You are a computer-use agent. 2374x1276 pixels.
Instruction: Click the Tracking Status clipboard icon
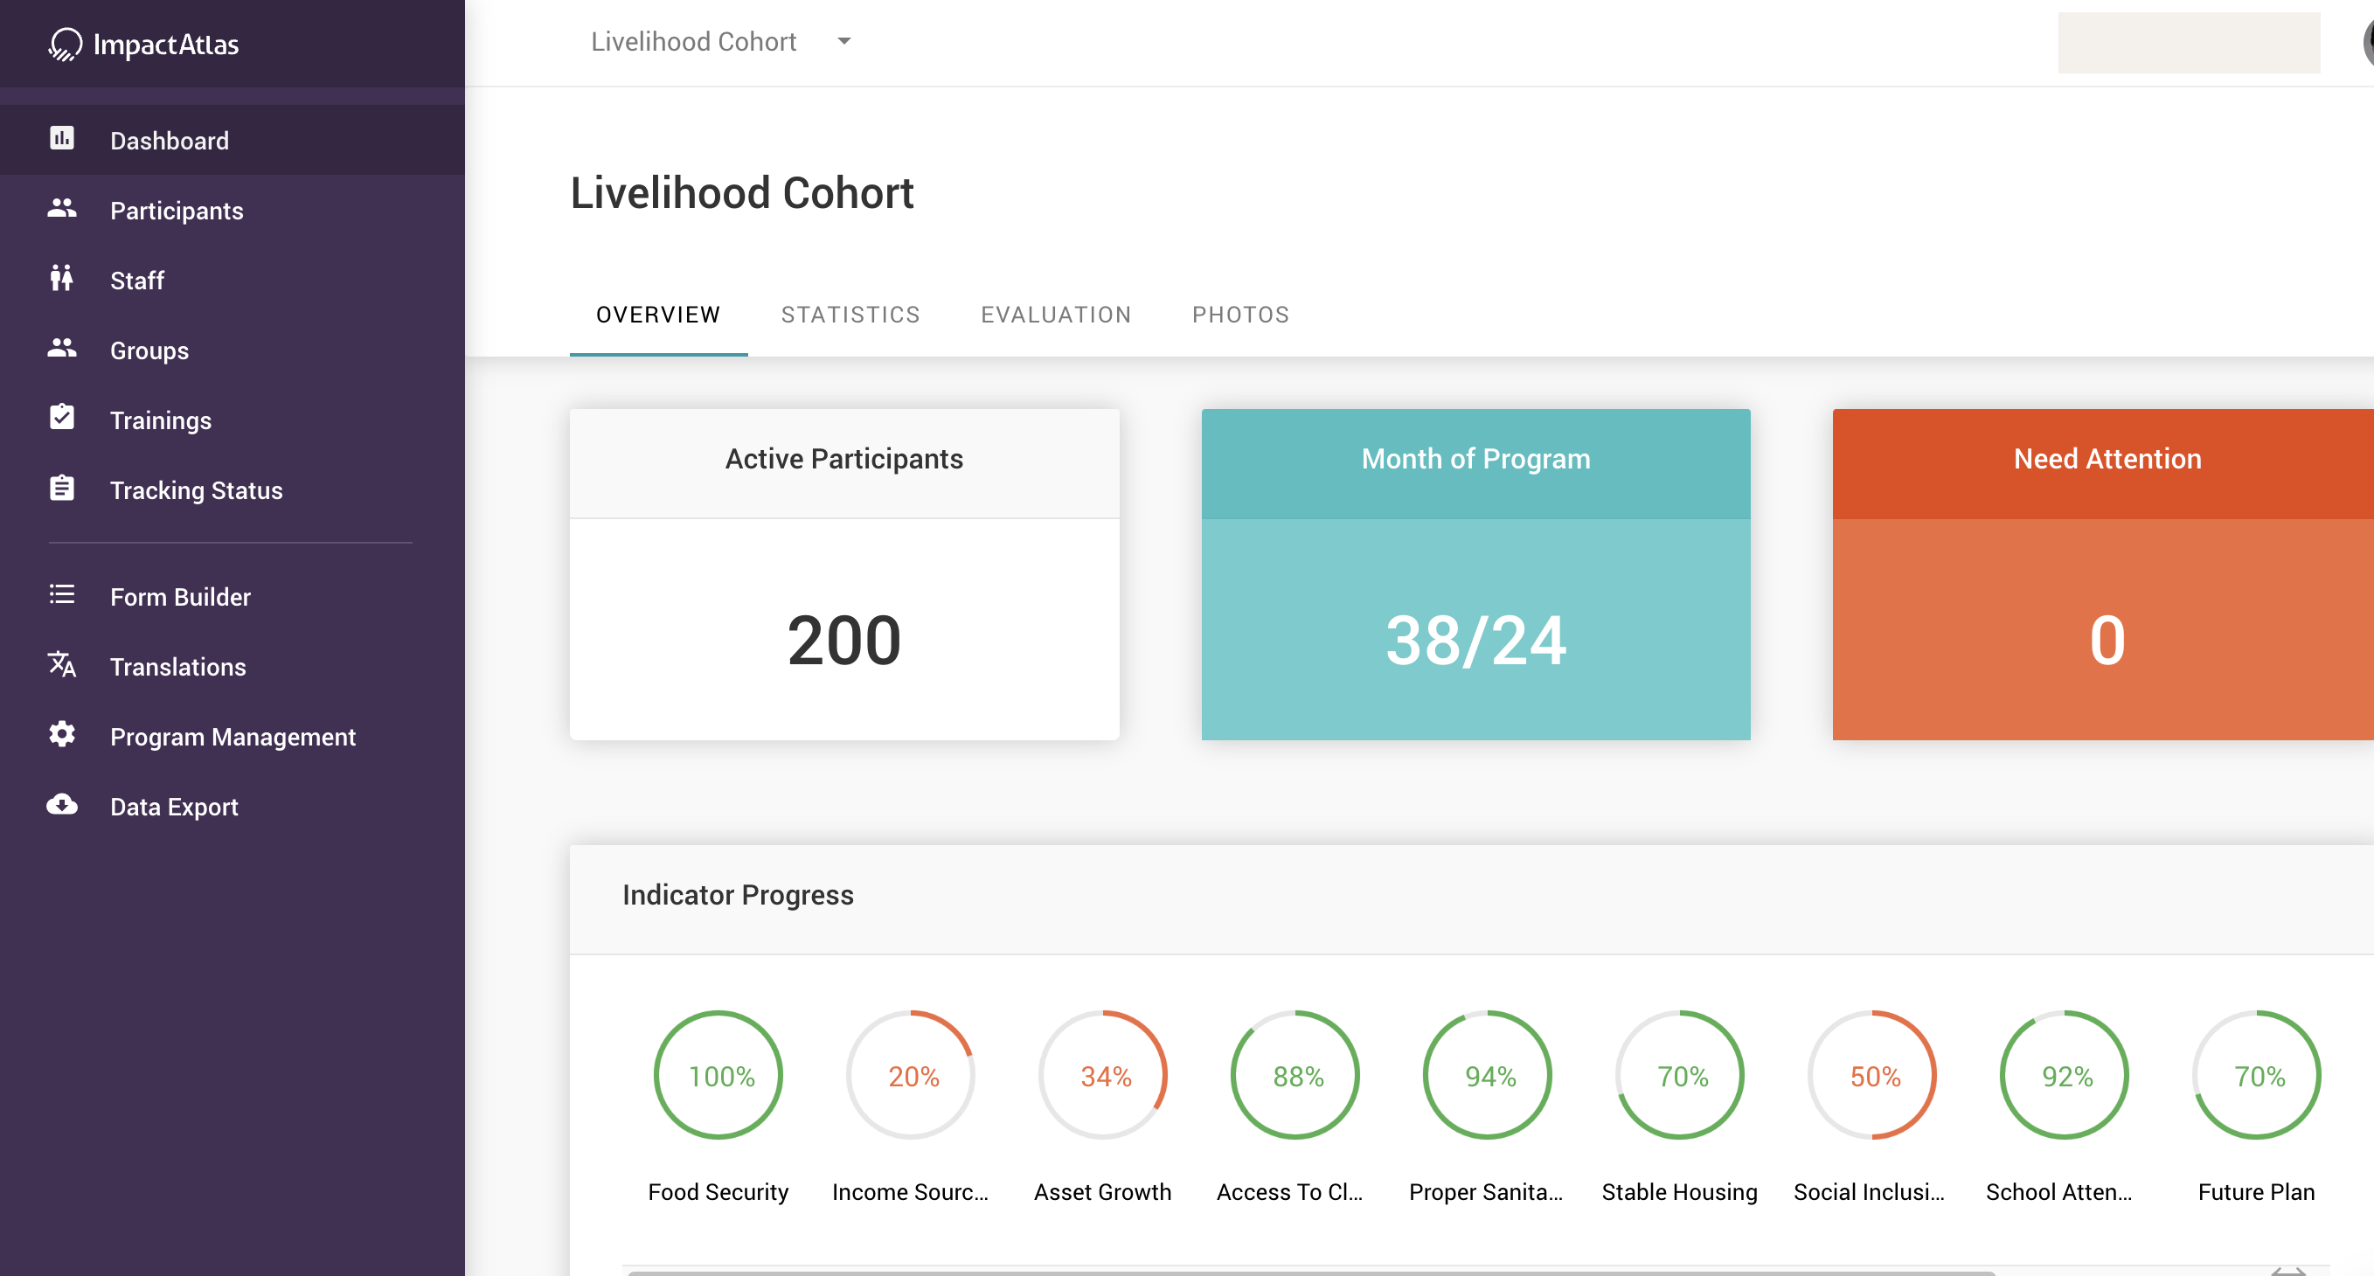(x=62, y=489)
